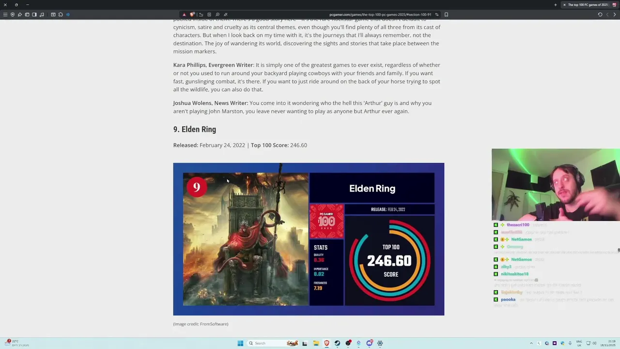Go back with the left arrow button
The width and height of the screenshot is (620, 349).
pyautogui.click(x=607, y=15)
